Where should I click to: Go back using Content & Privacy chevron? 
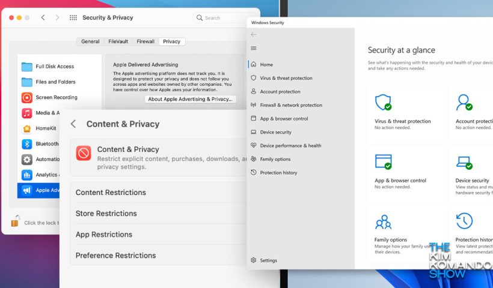point(73,124)
